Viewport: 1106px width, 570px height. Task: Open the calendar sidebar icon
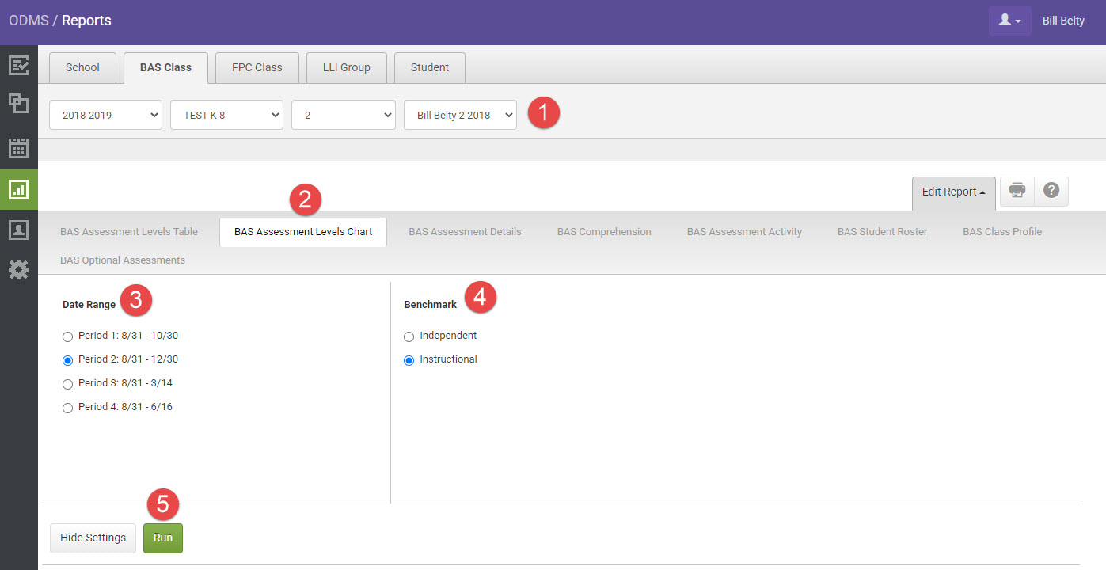point(18,148)
